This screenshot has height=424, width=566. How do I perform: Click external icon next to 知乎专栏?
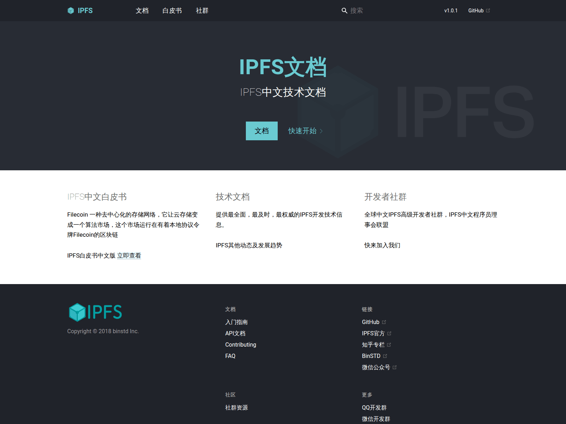(389, 345)
